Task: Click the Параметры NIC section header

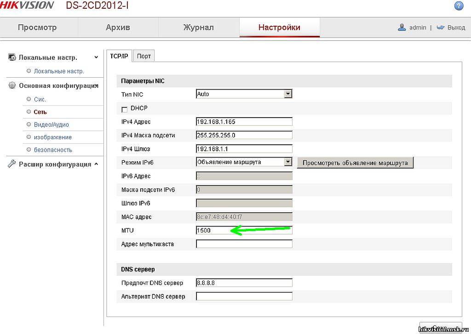Action: click(284, 81)
